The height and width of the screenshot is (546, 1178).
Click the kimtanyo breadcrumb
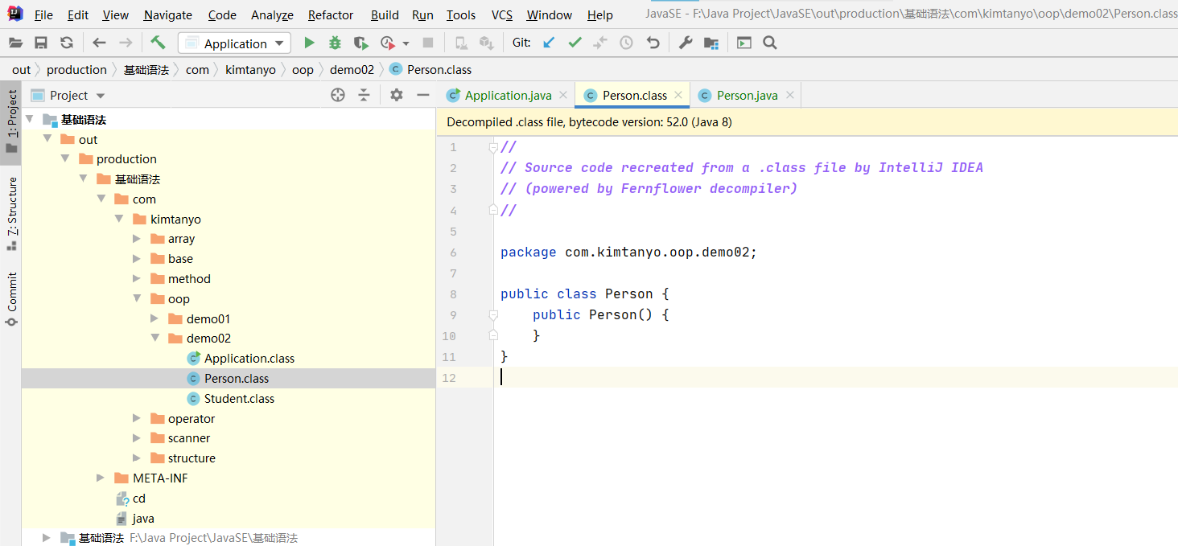pos(250,70)
